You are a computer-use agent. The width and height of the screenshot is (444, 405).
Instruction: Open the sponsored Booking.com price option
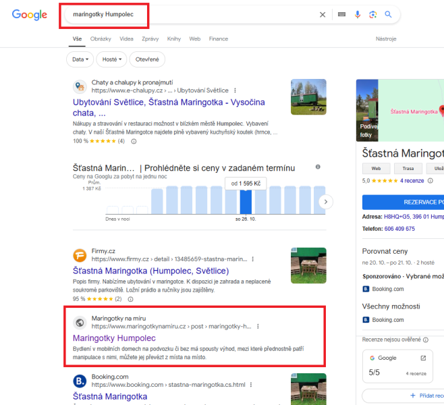383,289
